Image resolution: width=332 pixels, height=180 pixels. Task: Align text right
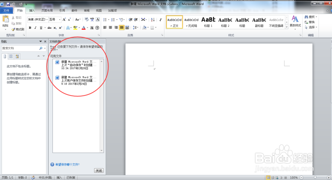pyautogui.click(x=116, y=28)
